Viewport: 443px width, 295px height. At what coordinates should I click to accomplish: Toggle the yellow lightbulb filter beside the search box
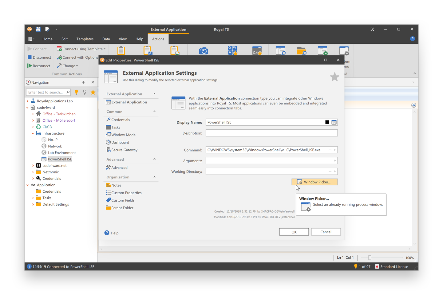76,92
